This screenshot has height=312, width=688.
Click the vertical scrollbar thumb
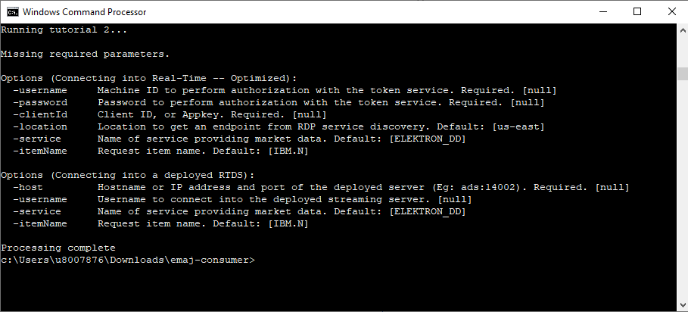point(683,73)
